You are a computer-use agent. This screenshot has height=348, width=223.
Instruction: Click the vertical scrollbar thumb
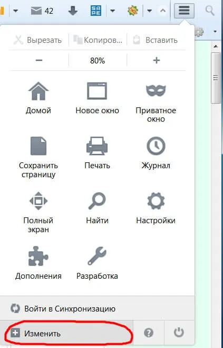[215, 78]
